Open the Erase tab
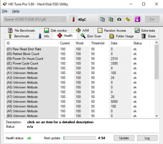 coord(148,36)
